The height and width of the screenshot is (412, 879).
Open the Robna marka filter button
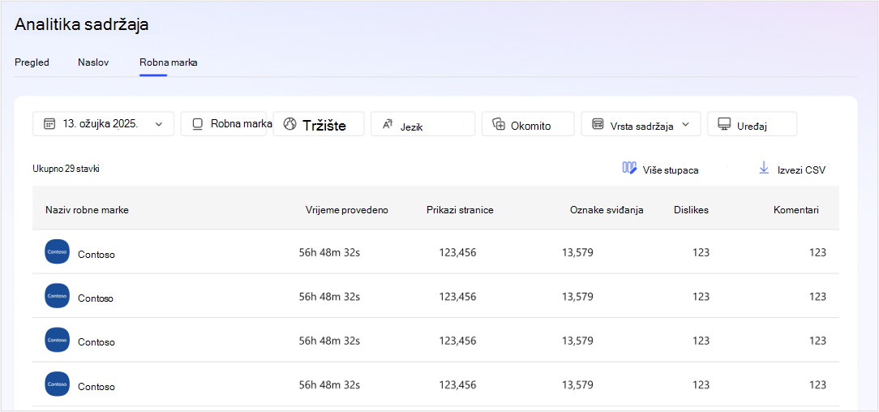[x=224, y=124]
